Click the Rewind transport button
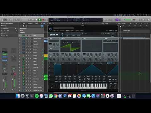 pyautogui.click(x=29, y=20)
